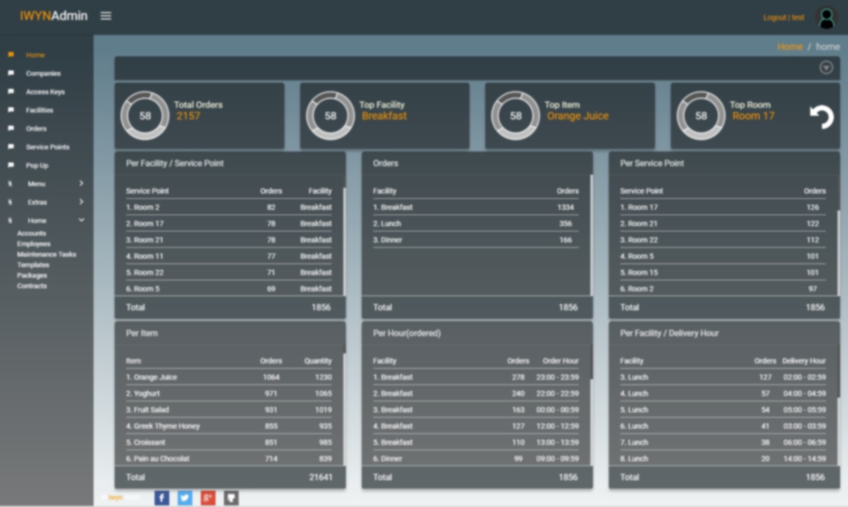Screen dimensions: 848x507
Task: Select the Employees submenu item
Action: pyautogui.click(x=34, y=244)
